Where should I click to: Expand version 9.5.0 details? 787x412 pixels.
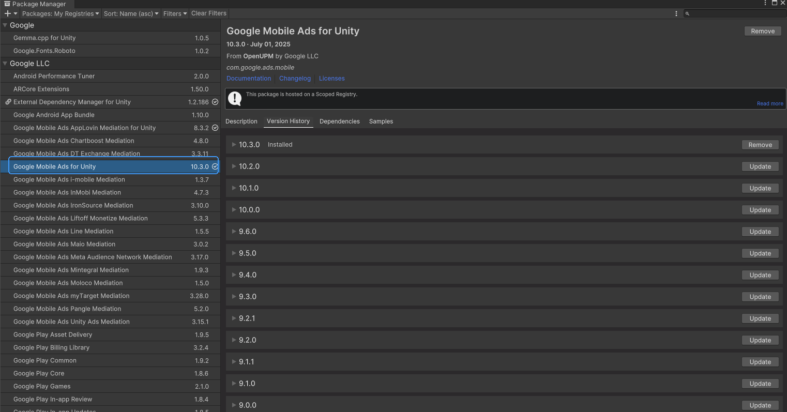coord(234,253)
